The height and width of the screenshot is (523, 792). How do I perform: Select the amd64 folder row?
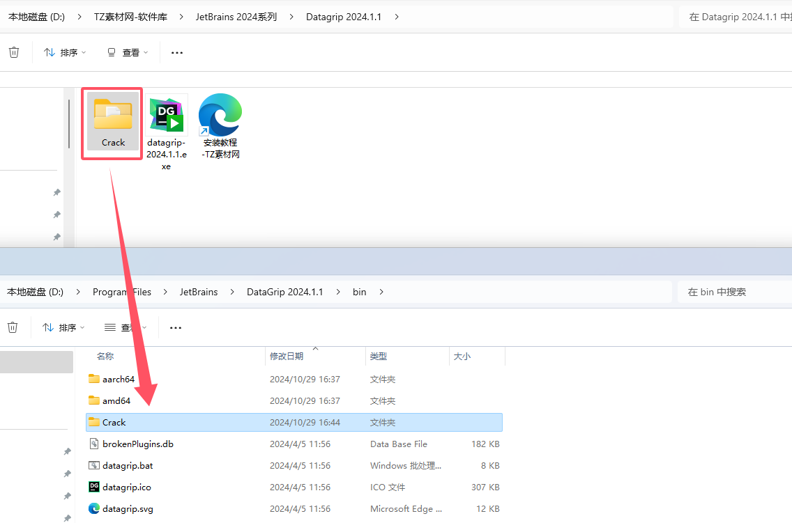click(294, 401)
